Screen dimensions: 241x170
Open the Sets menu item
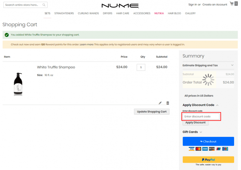[x=48, y=13]
